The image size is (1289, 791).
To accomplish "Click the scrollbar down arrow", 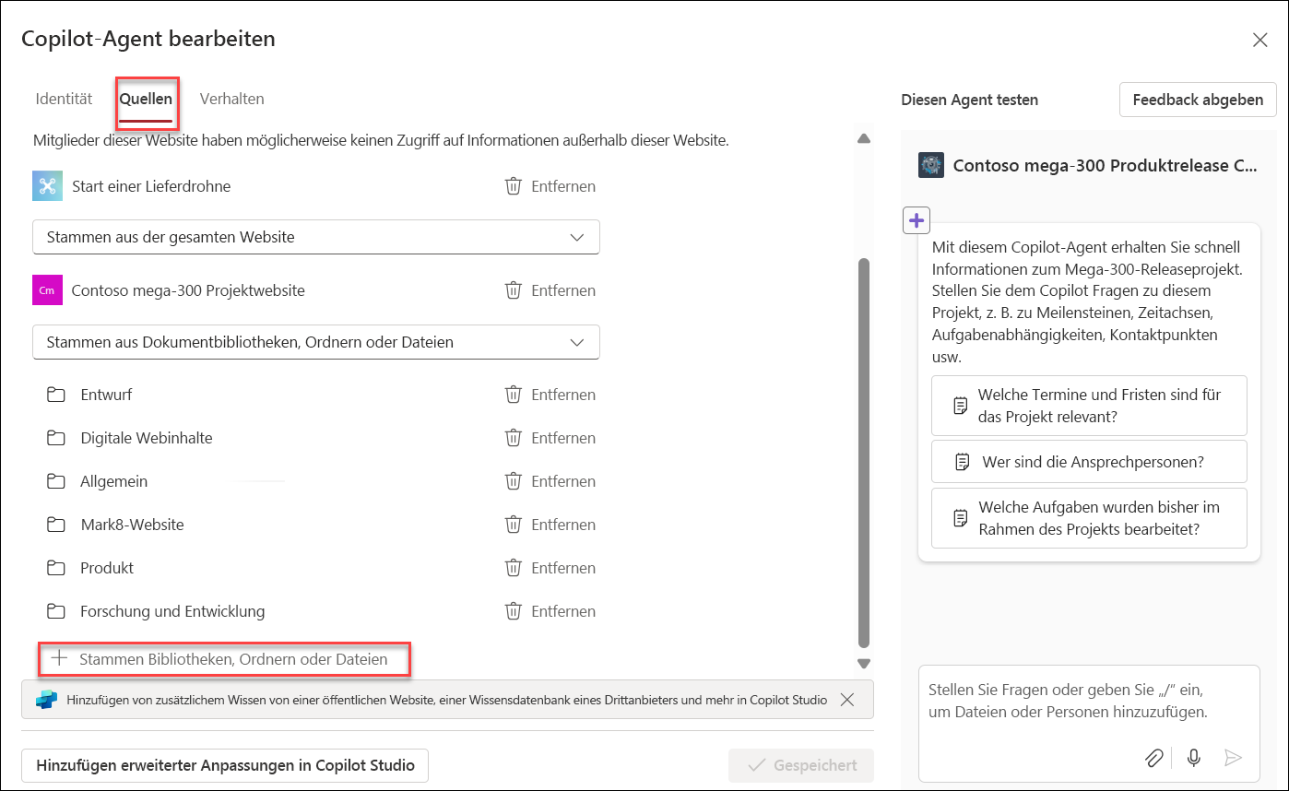I will click(x=864, y=663).
